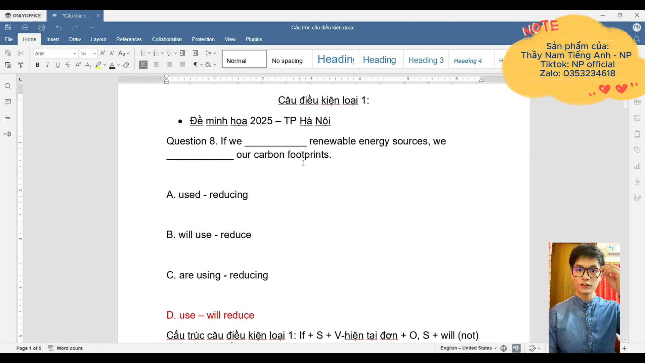Viewport: 645px width, 363px height.
Task: Open the document Navigation headings panel
Action: pos(7,118)
